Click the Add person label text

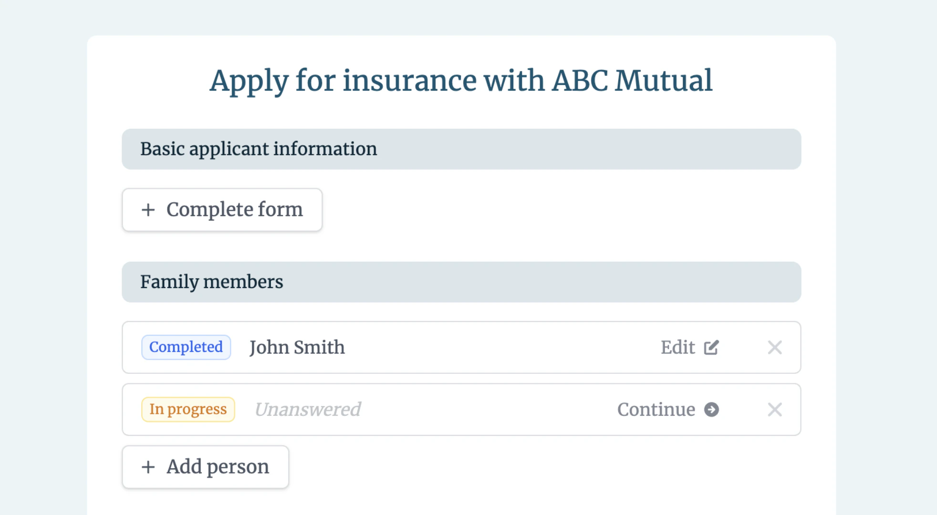pos(218,467)
